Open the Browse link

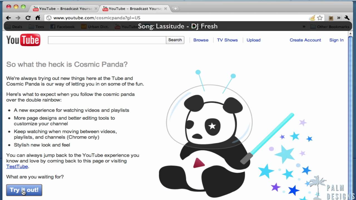point(201,40)
